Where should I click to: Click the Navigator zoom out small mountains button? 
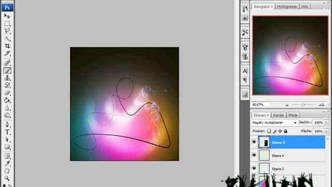point(287,105)
